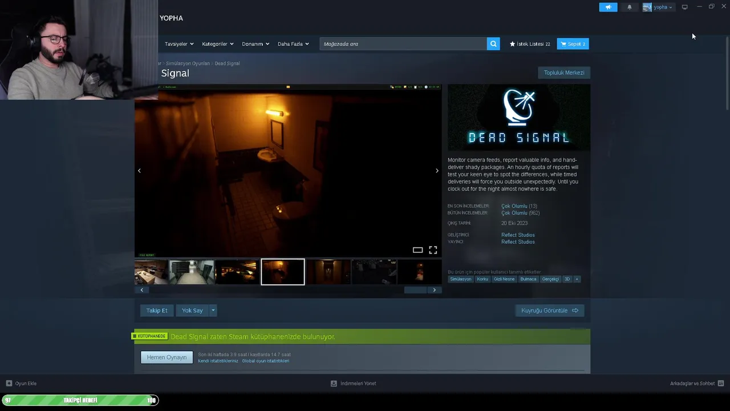This screenshot has width=730, height=411.
Task: Open Topluluk Merkezi community hub
Action: pos(564,73)
